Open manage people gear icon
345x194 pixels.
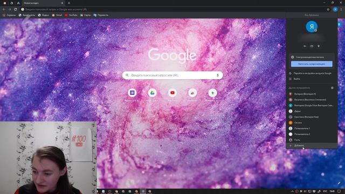click(332, 88)
